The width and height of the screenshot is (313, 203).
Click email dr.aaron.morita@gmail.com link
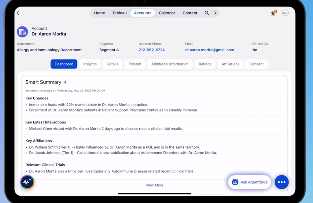pos(210,50)
